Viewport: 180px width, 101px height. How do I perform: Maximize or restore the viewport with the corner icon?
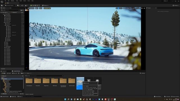point(144,8)
